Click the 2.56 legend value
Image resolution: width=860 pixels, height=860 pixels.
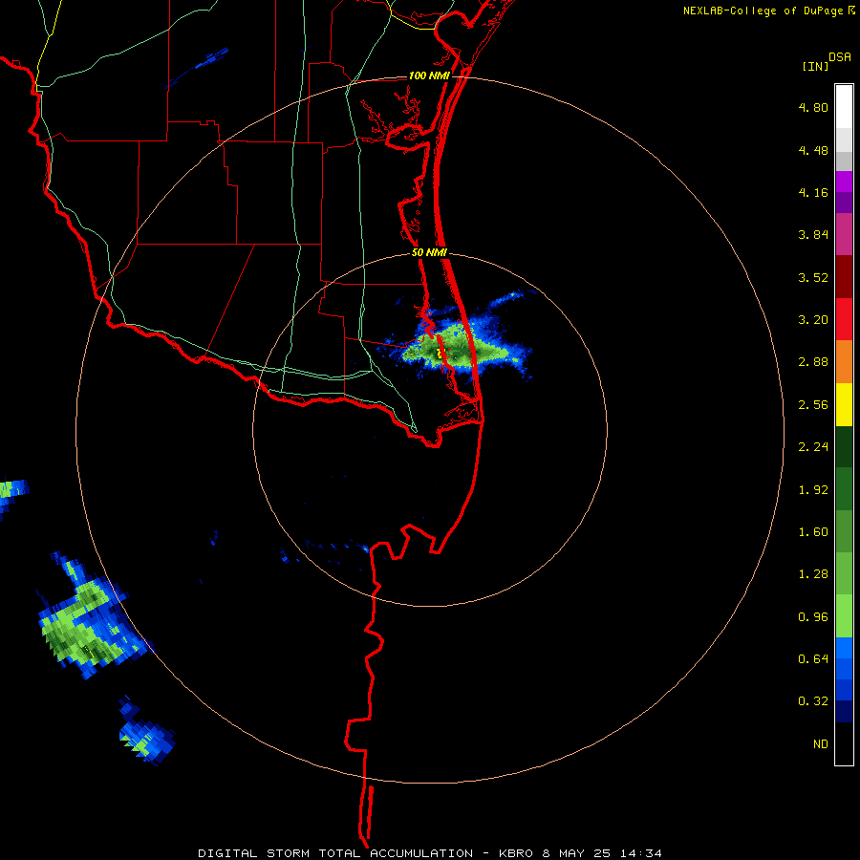[x=813, y=405]
